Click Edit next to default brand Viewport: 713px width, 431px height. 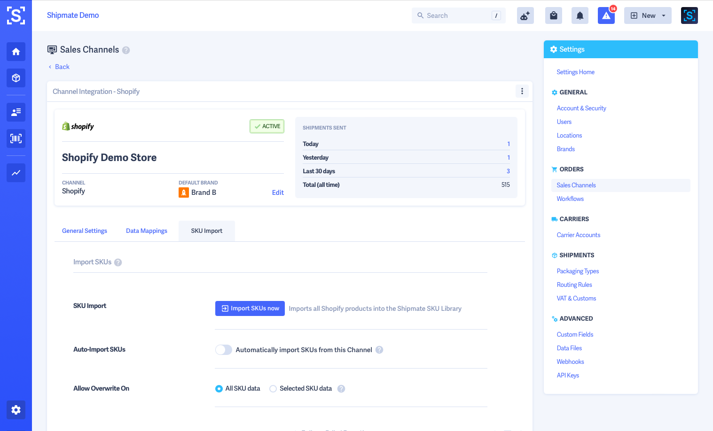[x=278, y=192]
